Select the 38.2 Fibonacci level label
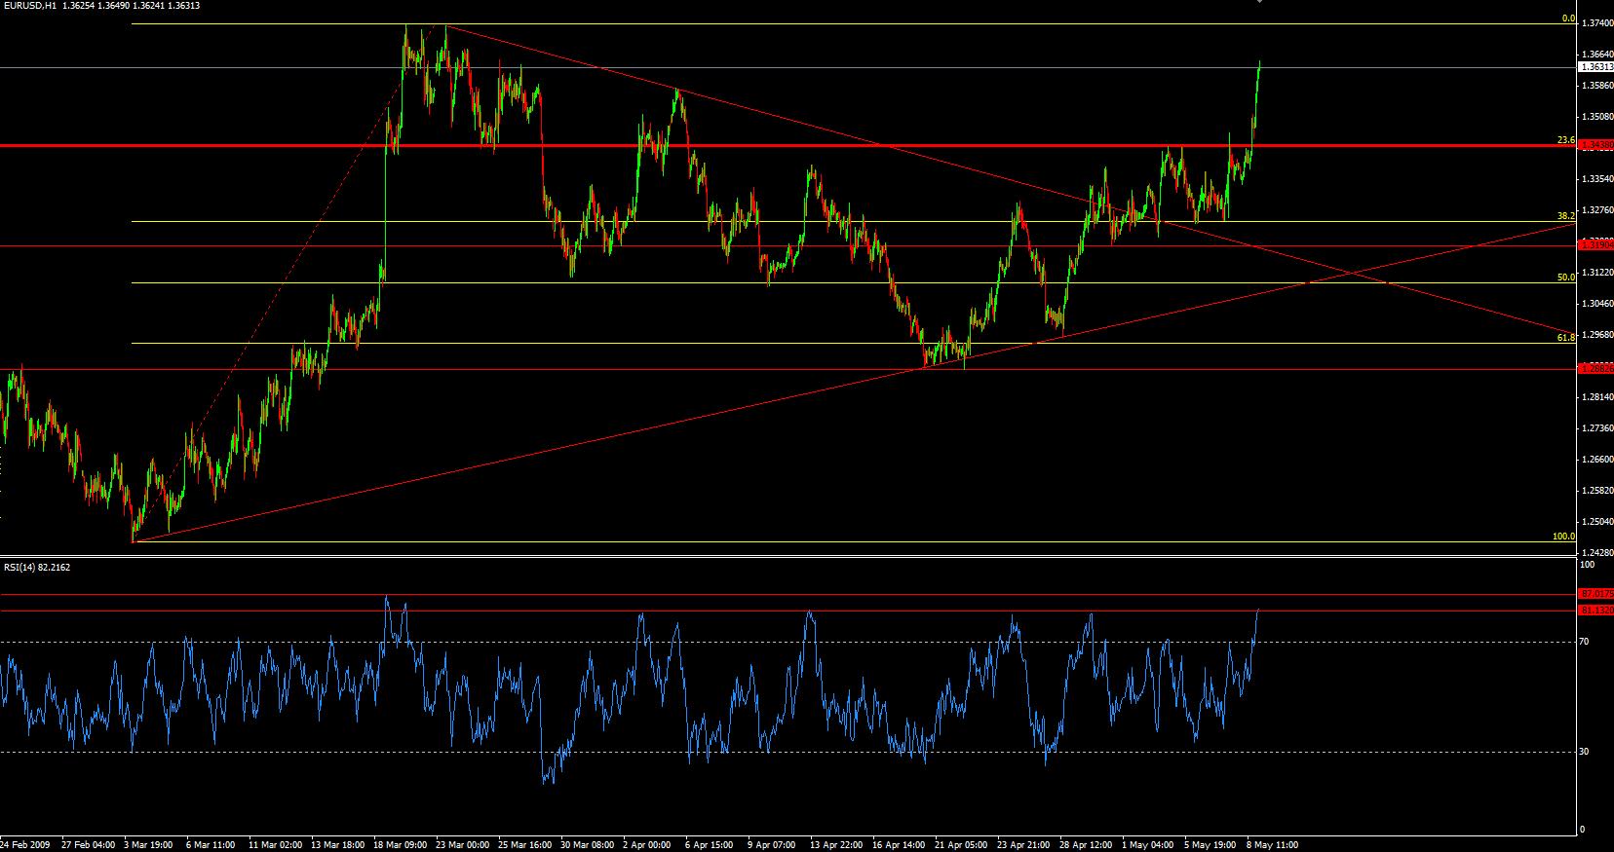Viewport: 1614px width, 852px height. pyautogui.click(x=1565, y=216)
